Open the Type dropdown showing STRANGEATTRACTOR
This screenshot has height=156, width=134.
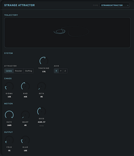pyautogui.click(x=115, y=5)
